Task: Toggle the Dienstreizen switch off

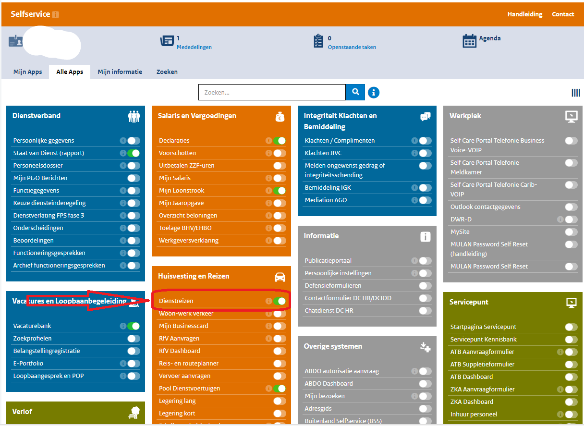Action: tap(280, 301)
